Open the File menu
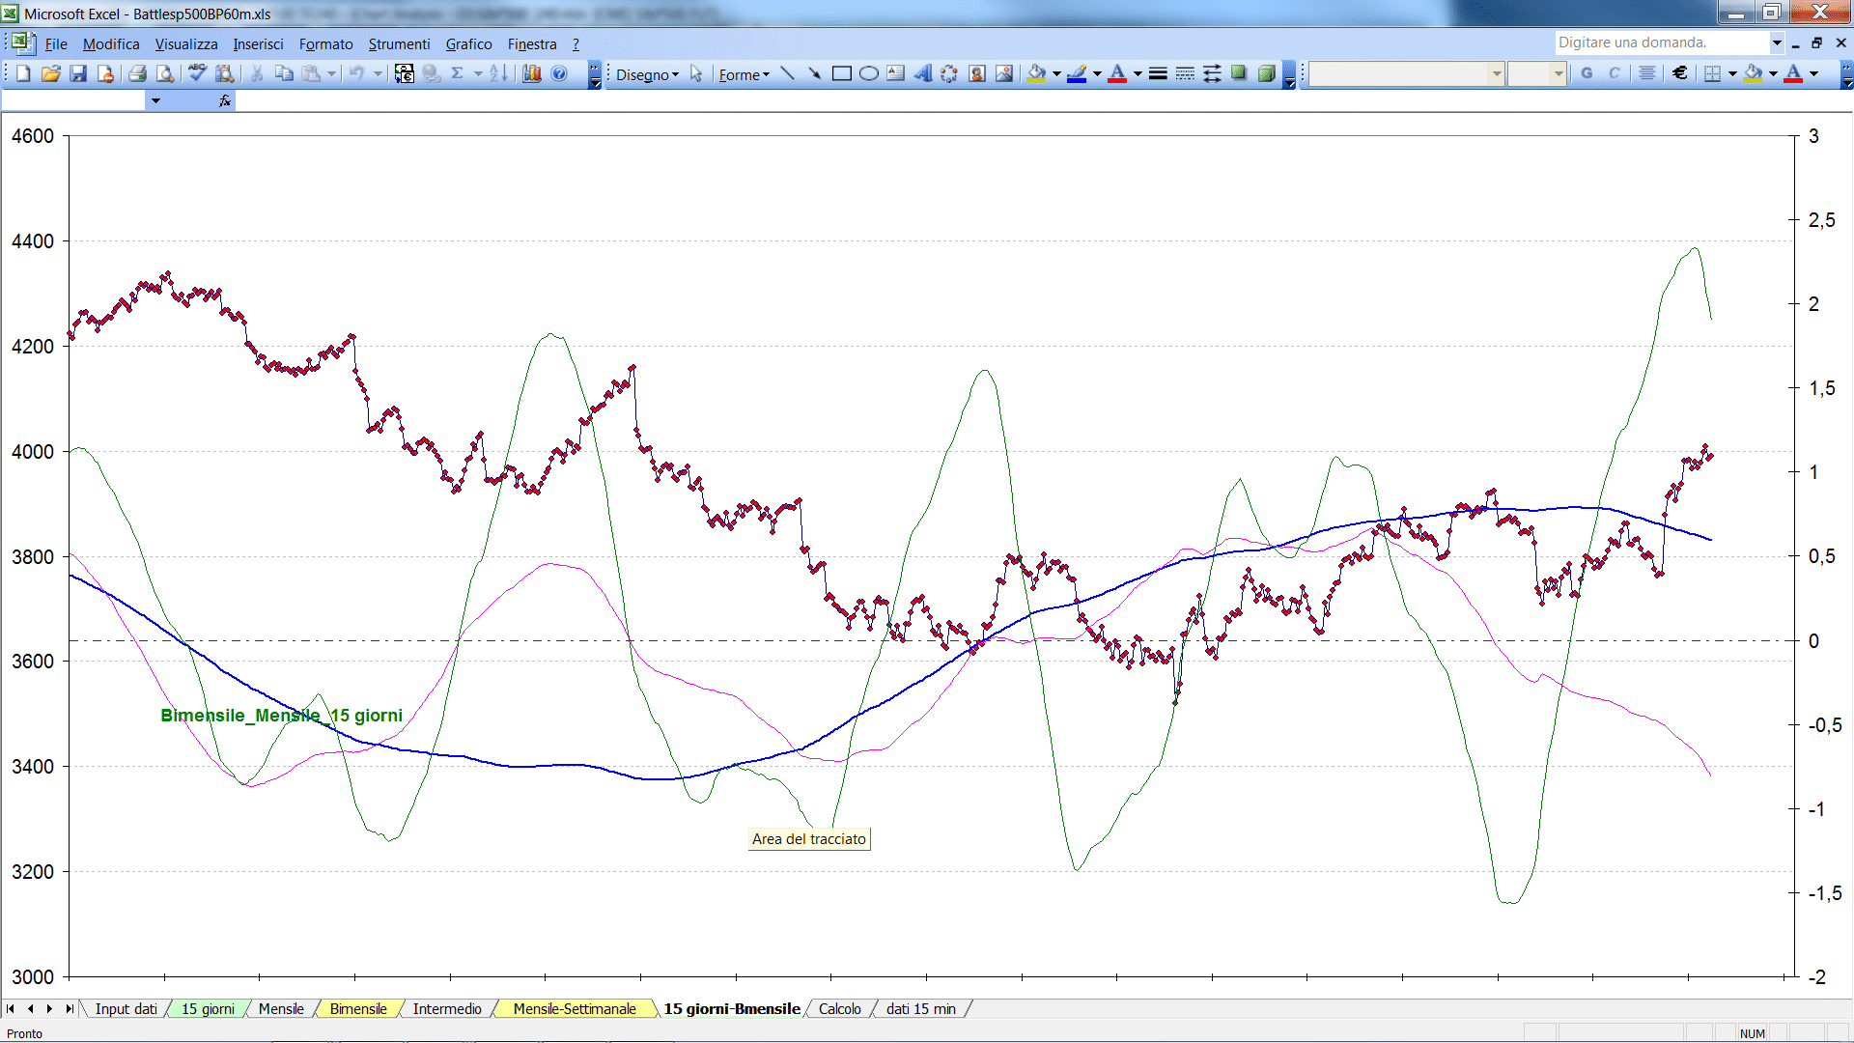The image size is (1854, 1043). click(x=56, y=44)
